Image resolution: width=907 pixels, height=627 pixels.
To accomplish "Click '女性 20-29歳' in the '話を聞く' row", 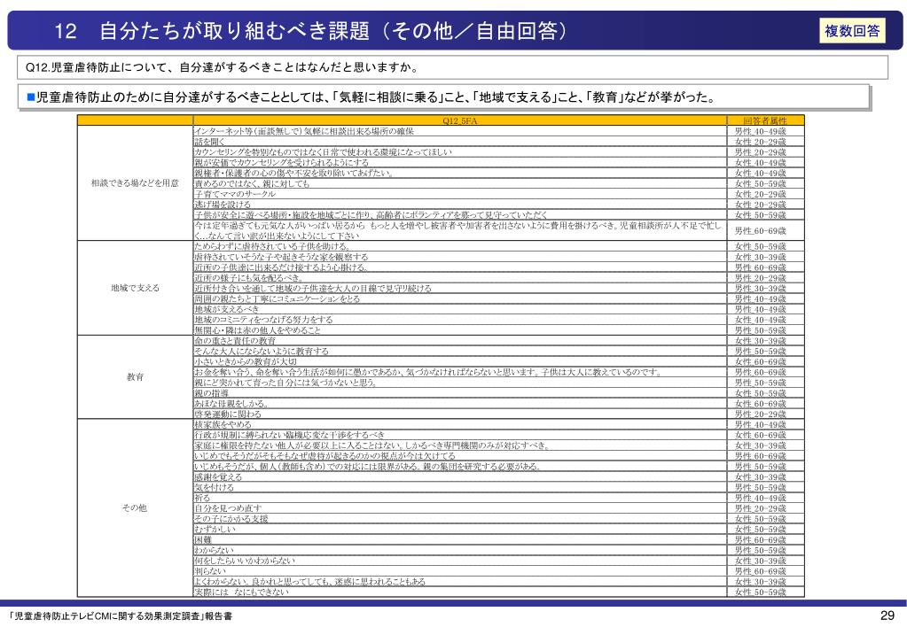I will (760, 142).
